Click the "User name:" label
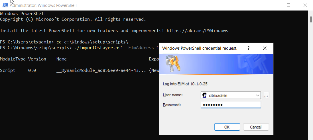The width and height of the screenshot is (313, 140). (173, 95)
